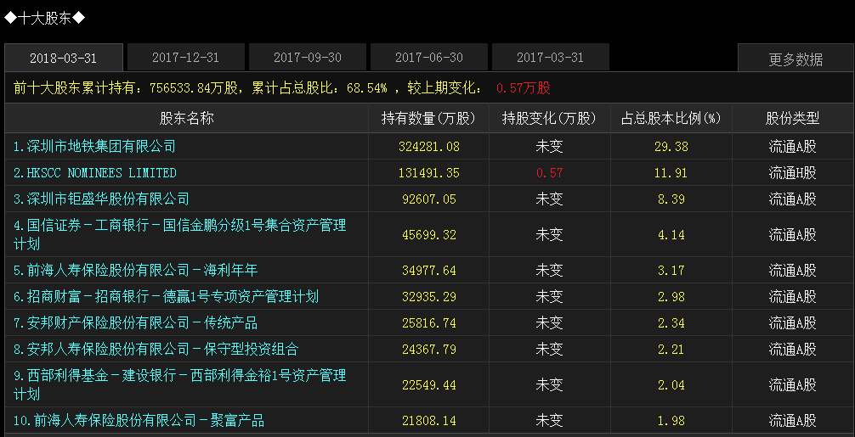The image size is (855, 437).
Task: Click 未变 in 深圳市地铁集团 row
Action: [x=549, y=147]
